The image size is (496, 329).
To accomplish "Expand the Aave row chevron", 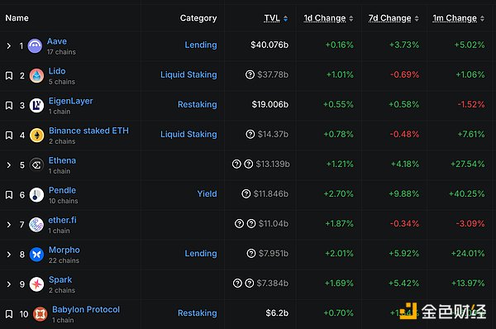I will (9, 45).
